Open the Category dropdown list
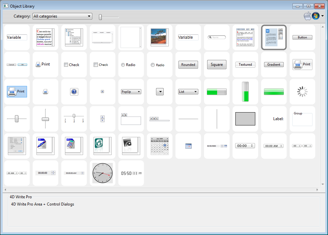Viewport: 328px width, 235px height. [62, 16]
